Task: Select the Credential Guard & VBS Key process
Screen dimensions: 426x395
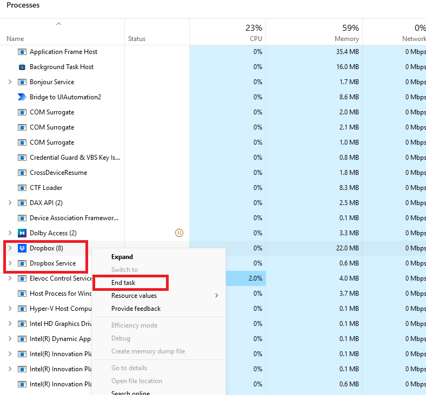Action: click(x=75, y=158)
